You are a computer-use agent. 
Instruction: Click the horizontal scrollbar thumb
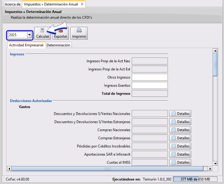[x=107, y=169]
